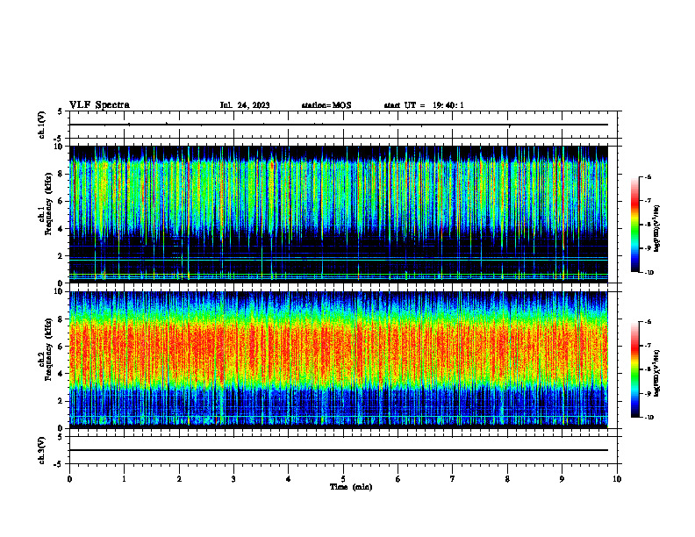Click the "-10" label on ch.2 color scale
The width and height of the screenshot is (695, 537).
tap(648, 418)
